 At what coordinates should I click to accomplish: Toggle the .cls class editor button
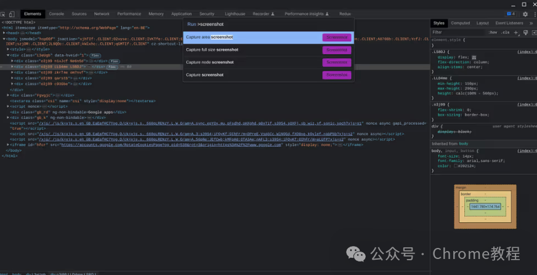(x=505, y=33)
